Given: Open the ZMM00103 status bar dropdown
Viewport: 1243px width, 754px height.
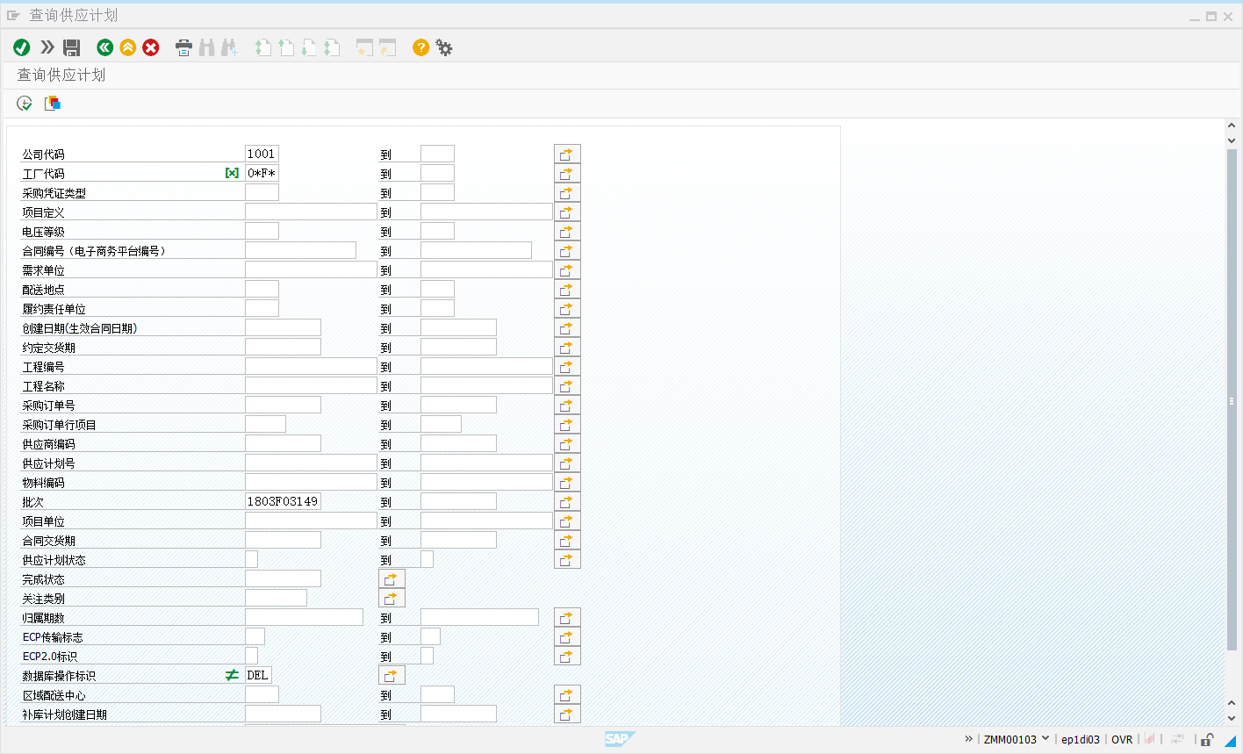Looking at the screenshot, I should coord(1045,739).
